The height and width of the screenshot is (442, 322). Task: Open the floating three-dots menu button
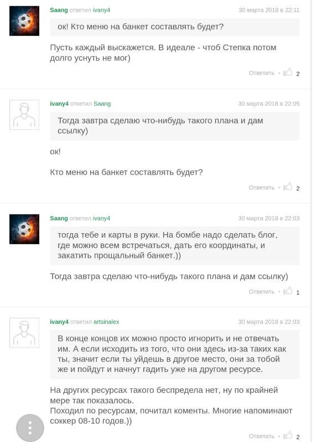coord(30,428)
